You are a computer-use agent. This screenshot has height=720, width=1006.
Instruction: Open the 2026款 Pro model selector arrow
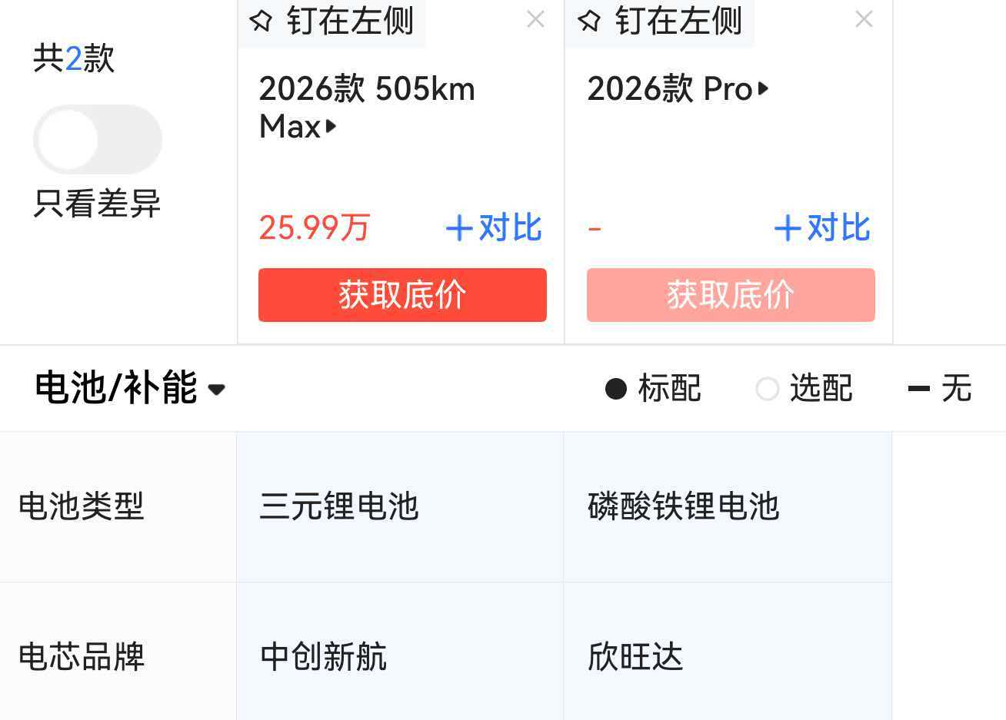[763, 88]
